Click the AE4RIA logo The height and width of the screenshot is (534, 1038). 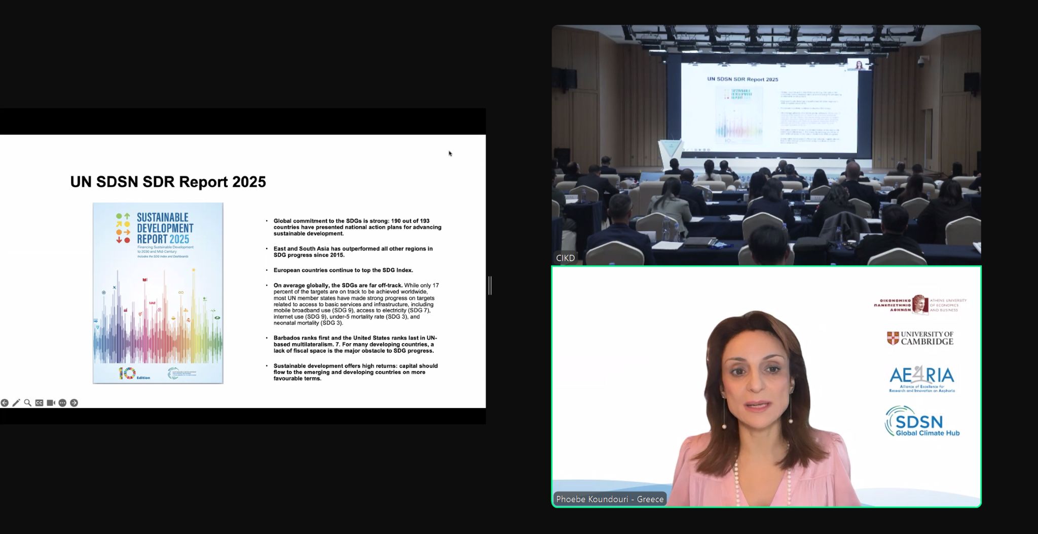coord(921,379)
